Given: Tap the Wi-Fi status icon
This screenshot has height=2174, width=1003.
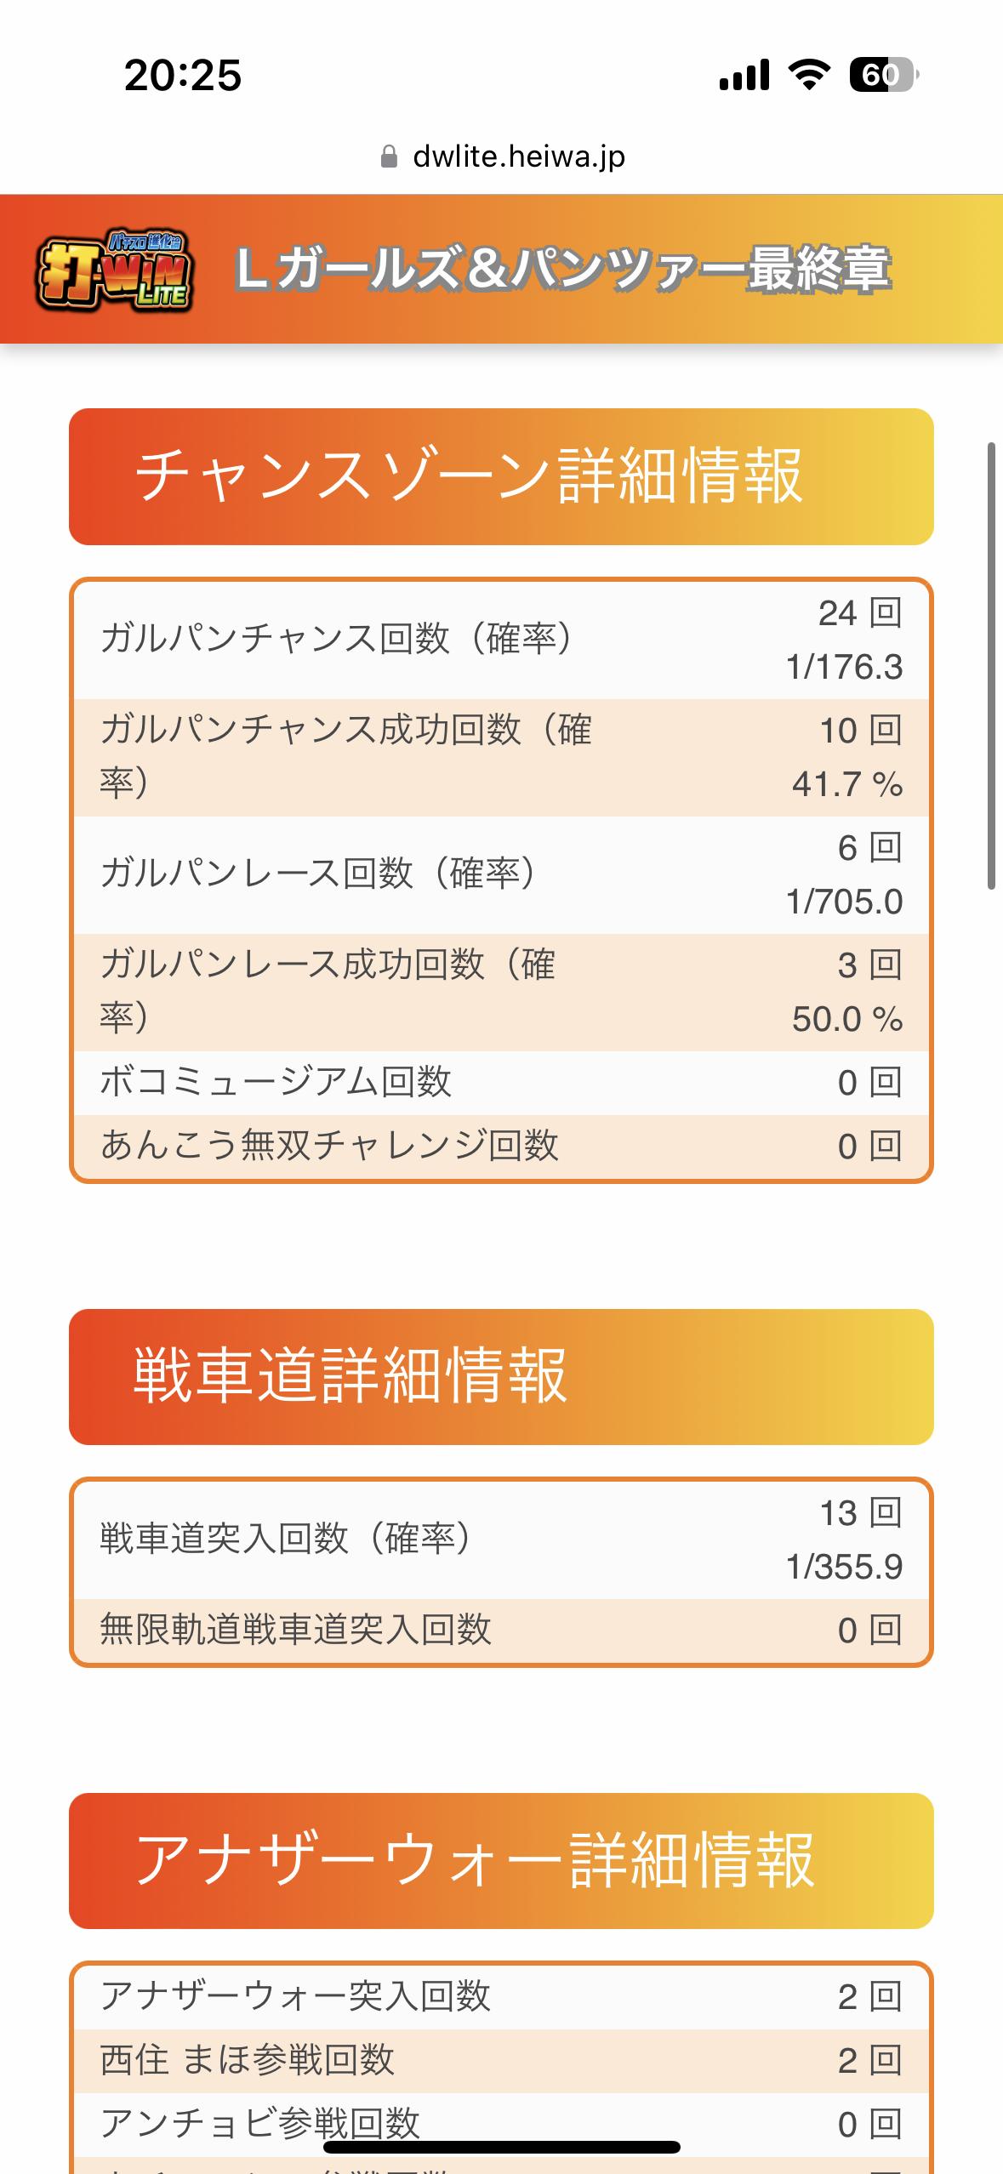Looking at the screenshot, I should (x=809, y=75).
